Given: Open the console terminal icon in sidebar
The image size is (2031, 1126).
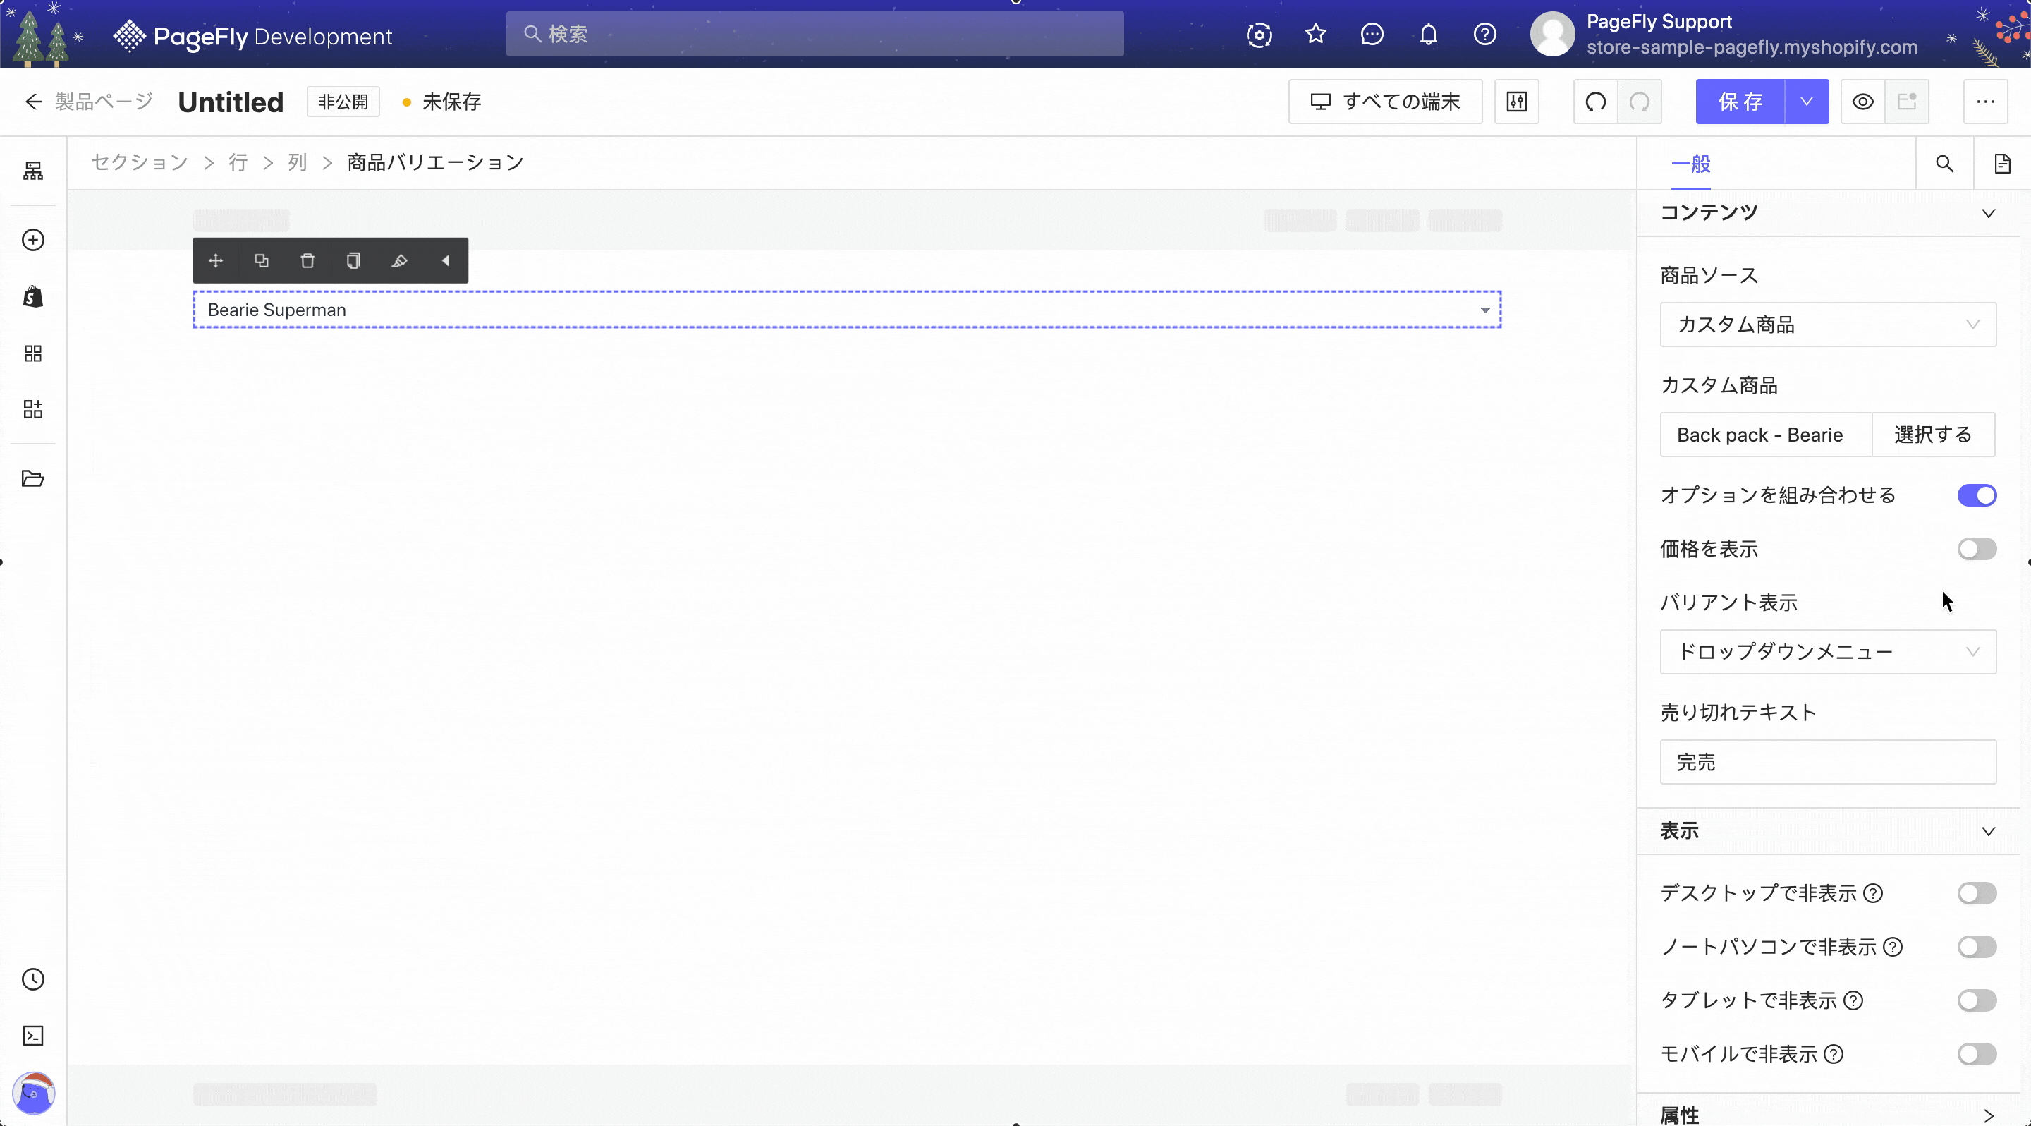Looking at the screenshot, I should tap(33, 1035).
